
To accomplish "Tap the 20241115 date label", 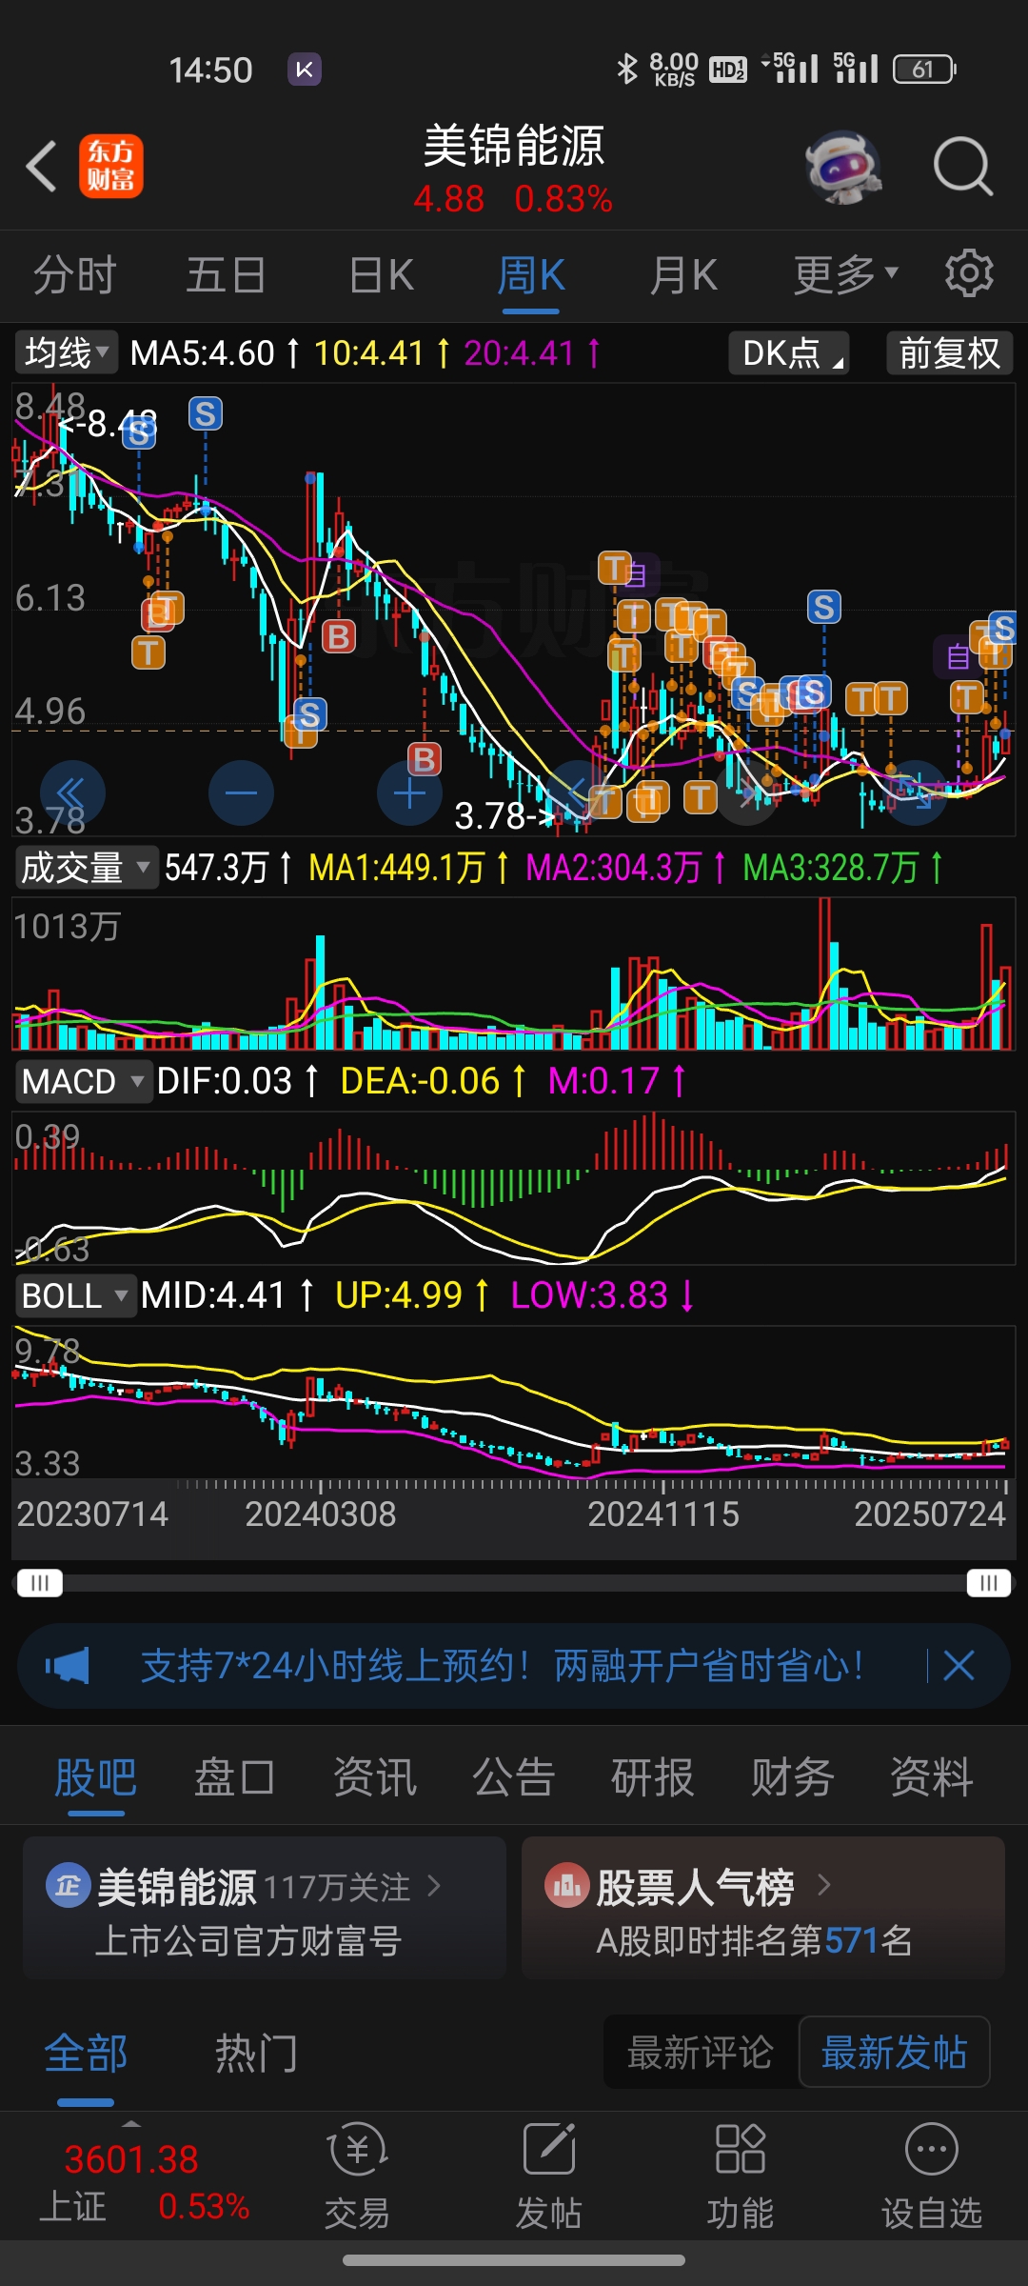I will (663, 1514).
